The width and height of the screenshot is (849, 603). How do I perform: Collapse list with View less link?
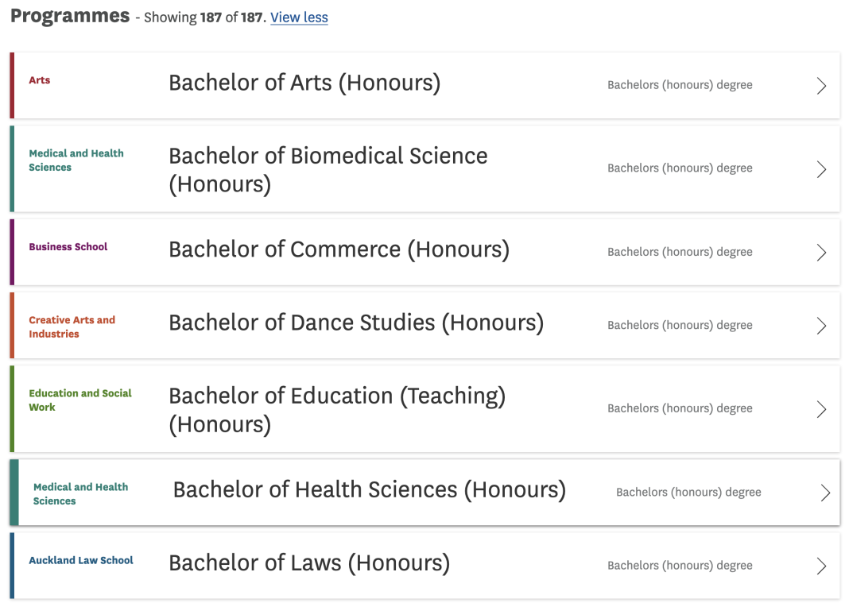299,17
